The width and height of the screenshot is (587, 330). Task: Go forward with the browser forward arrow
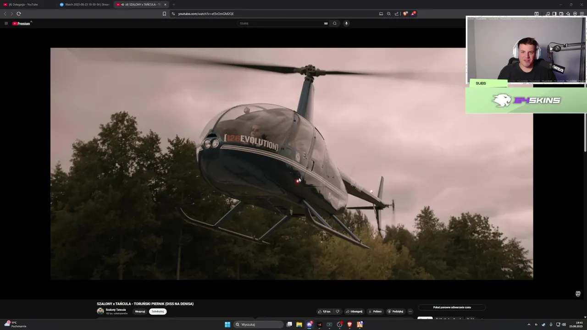click(11, 14)
